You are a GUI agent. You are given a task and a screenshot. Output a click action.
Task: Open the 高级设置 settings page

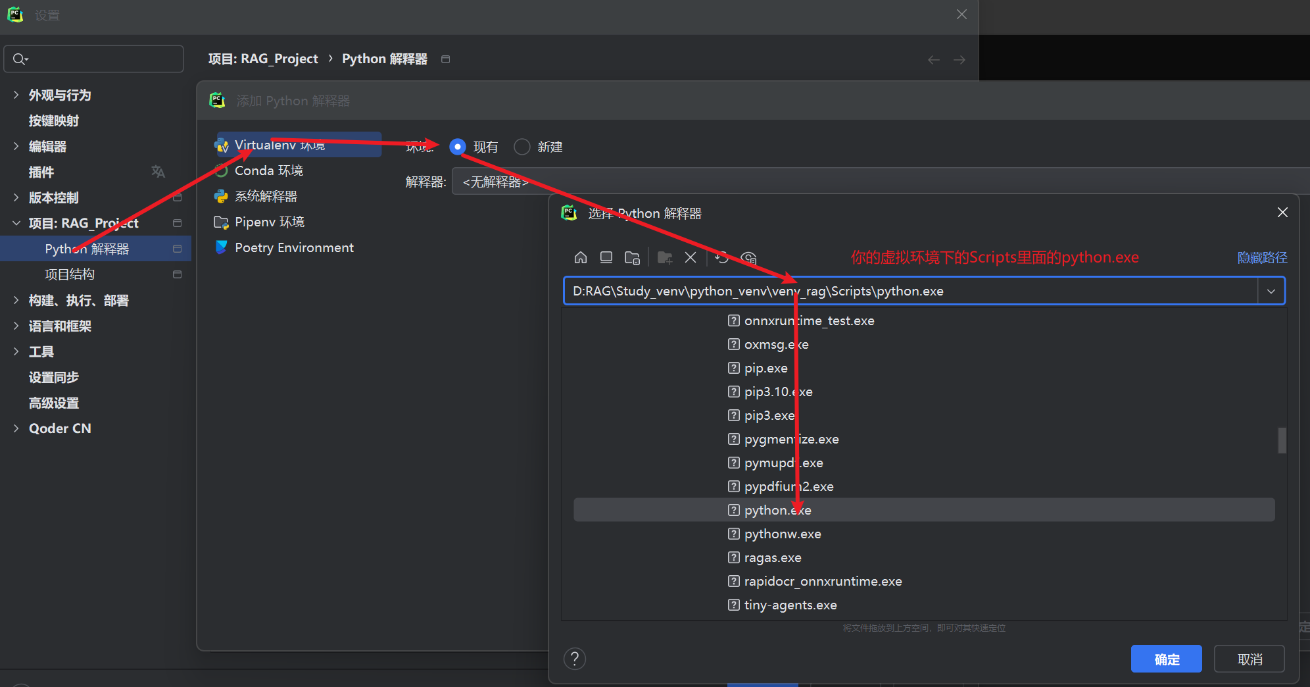(54, 403)
